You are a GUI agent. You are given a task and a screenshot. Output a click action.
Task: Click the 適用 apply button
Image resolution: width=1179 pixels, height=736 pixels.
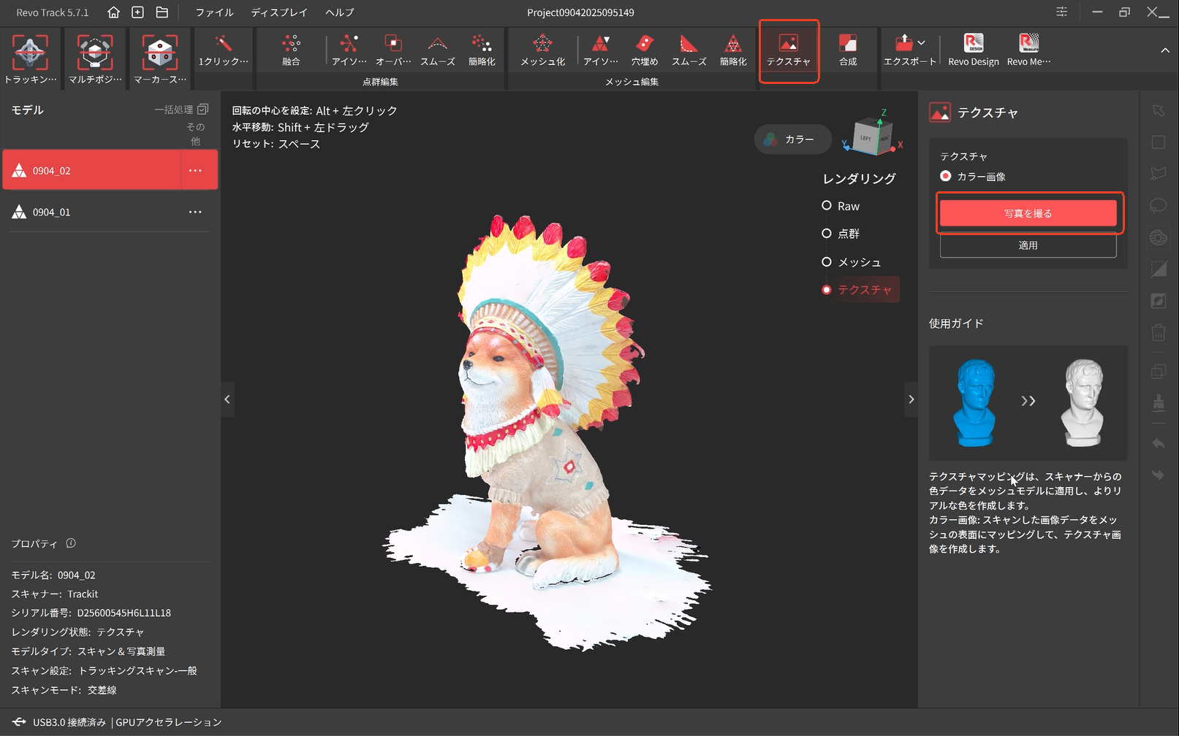(1028, 245)
